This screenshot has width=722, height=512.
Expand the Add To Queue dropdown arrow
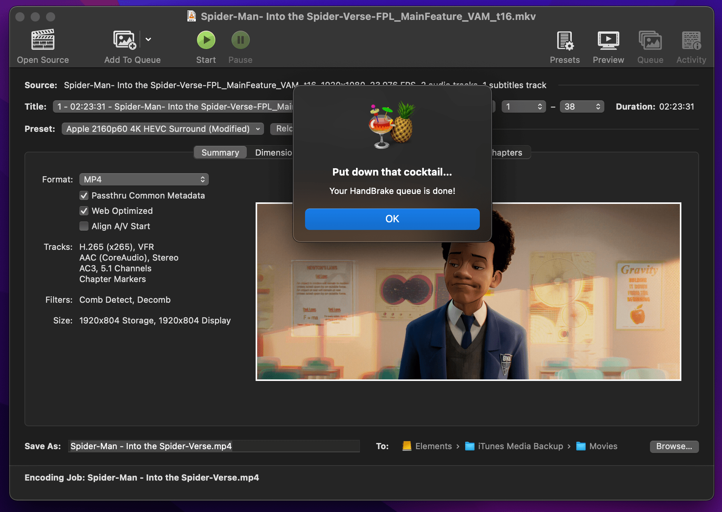tap(148, 39)
